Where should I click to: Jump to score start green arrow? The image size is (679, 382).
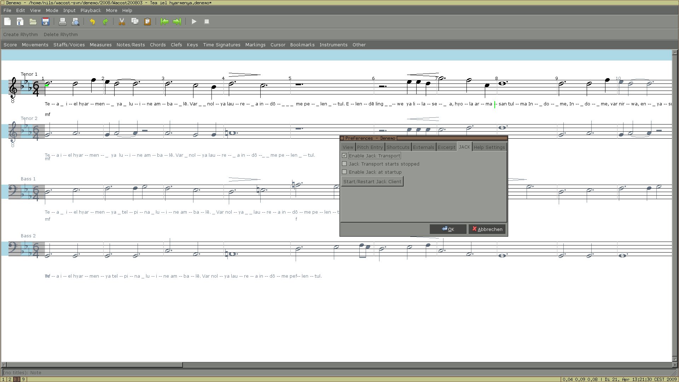164,22
